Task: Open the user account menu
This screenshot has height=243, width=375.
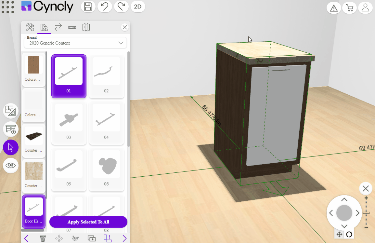Action: click(x=365, y=8)
